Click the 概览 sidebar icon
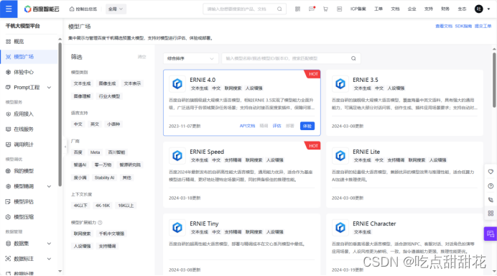This screenshot has height=276, width=497. [8, 42]
